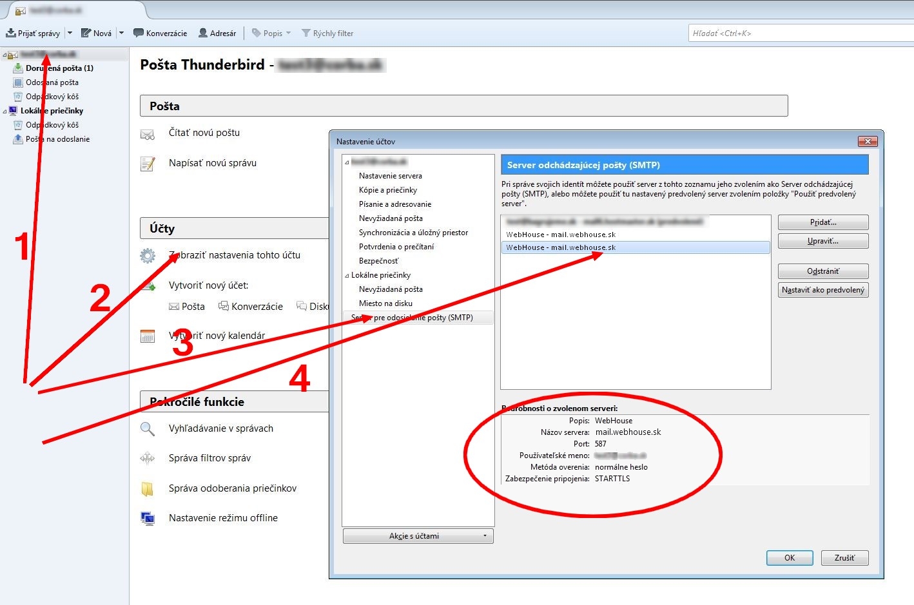The width and height of the screenshot is (914, 605).
Task: Open the Adresár address book
Action: pyautogui.click(x=217, y=33)
